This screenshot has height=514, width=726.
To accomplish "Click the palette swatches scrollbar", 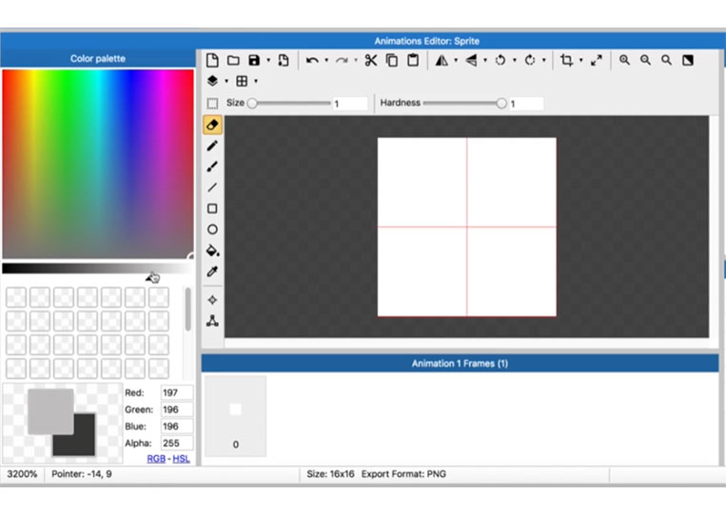I will click(x=187, y=309).
